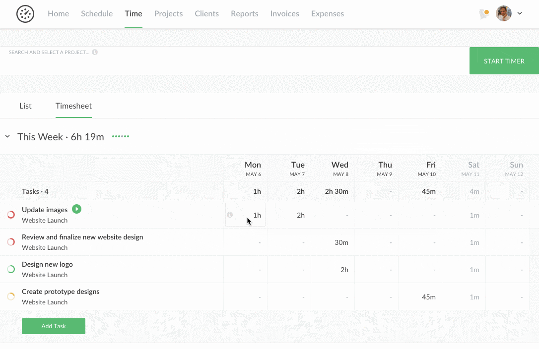This screenshot has height=349, width=539.
Task: Click info icon beside project search label
Action: pos(95,52)
